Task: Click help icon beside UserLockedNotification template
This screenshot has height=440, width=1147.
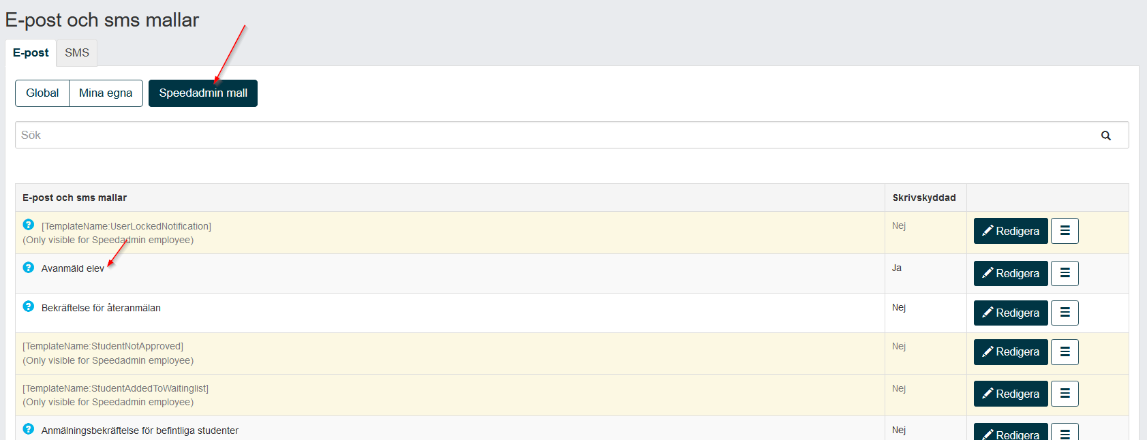Action: [x=28, y=225]
